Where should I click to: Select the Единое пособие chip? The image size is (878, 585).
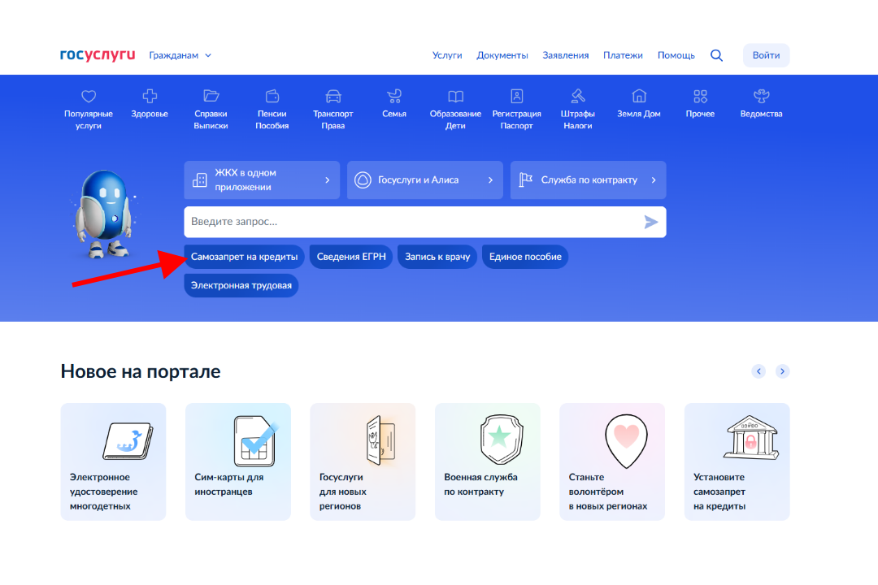525,257
